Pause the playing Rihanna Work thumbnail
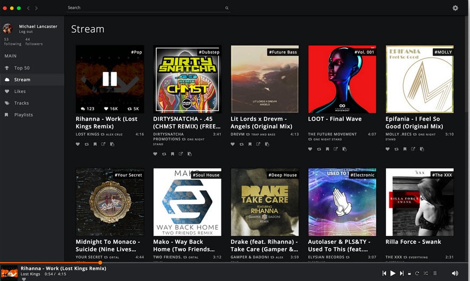Viewport: 470px width, 281px height. tap(109, 79)
